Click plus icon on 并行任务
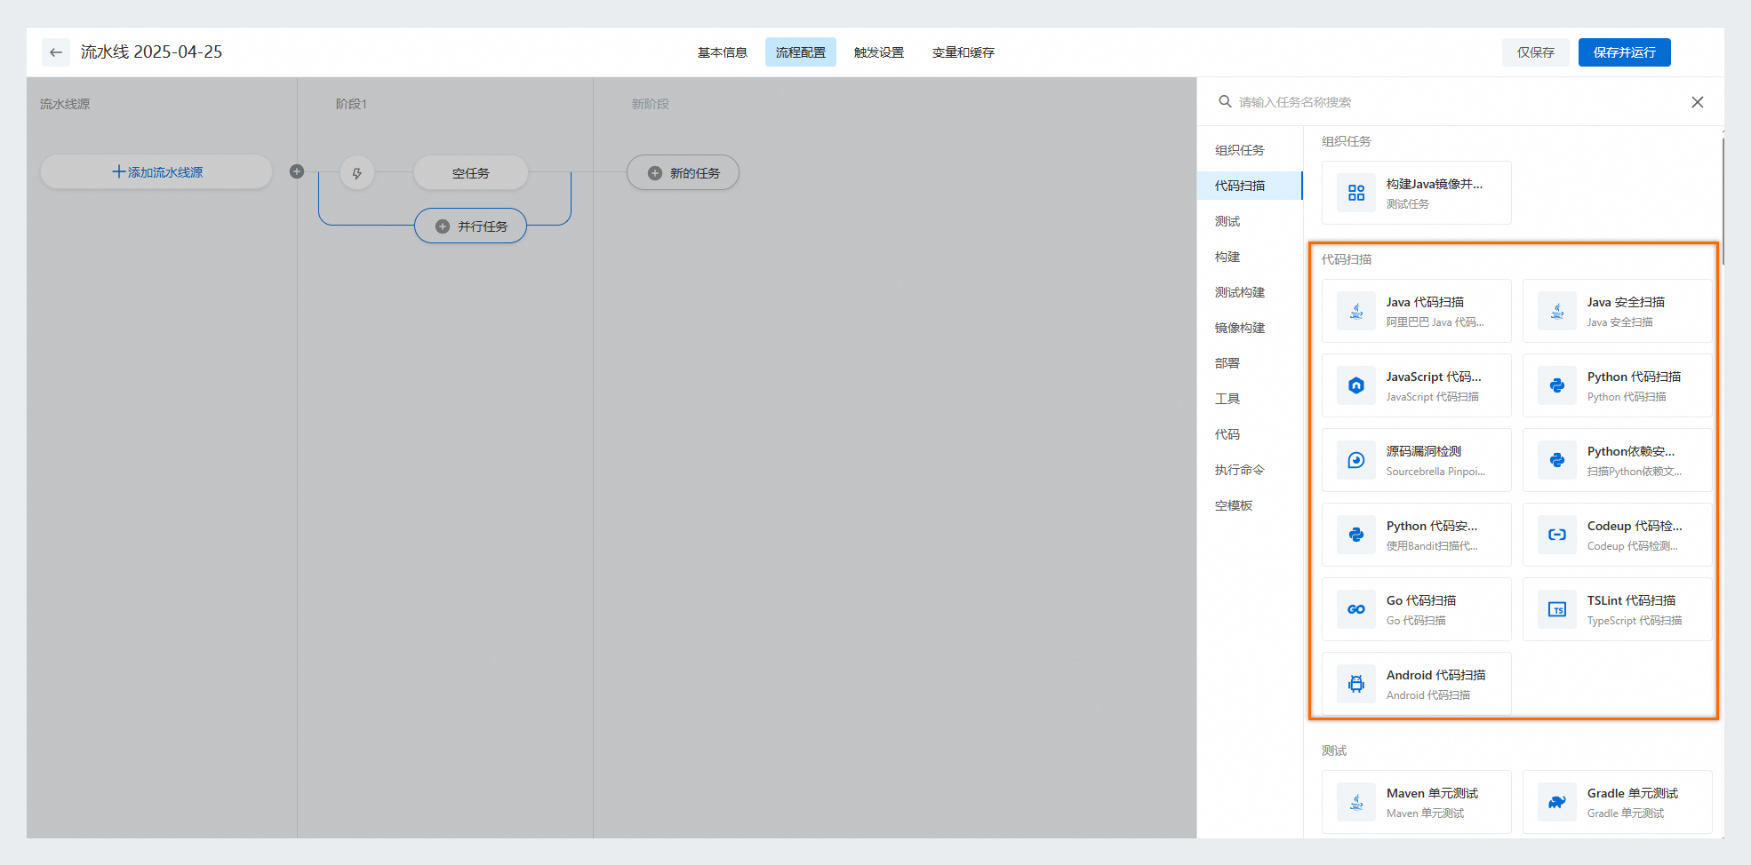1751x865 pixels. tap(443, 226)
